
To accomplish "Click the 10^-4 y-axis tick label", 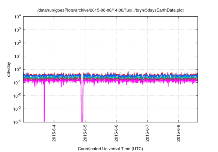I will (17, 122).
